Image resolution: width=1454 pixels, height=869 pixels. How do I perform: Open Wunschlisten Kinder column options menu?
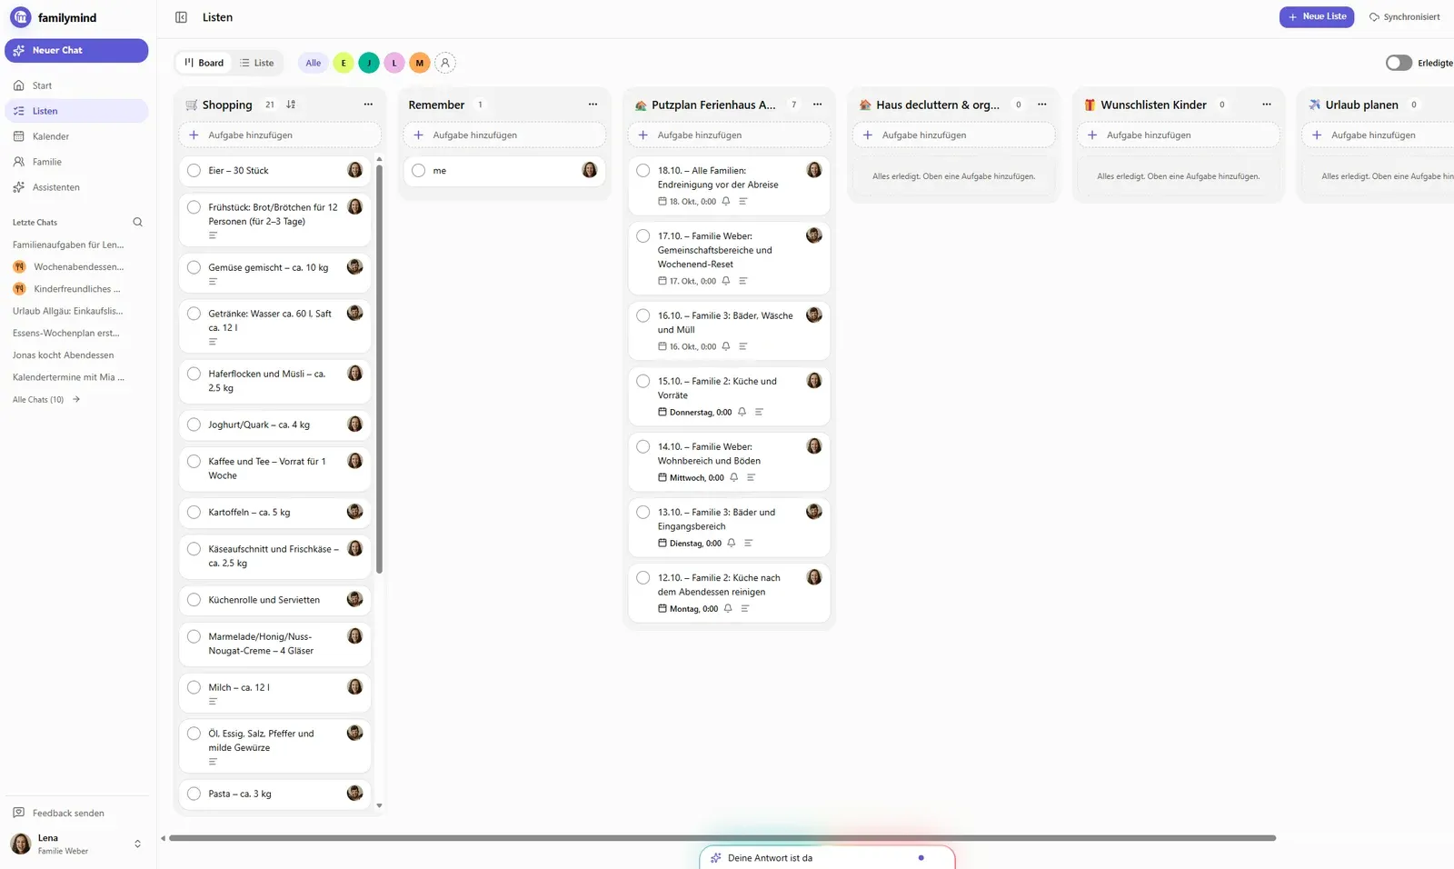pyautogui.click(x=1266, y=105)
